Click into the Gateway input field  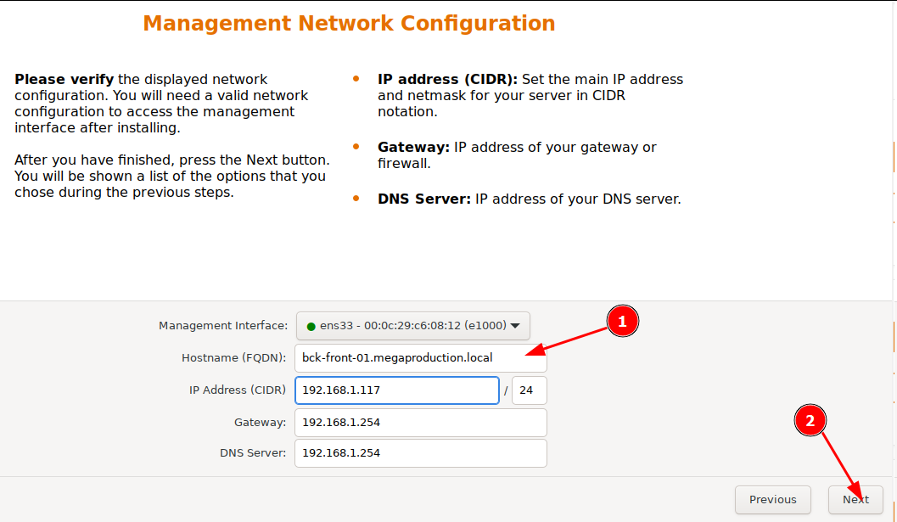pos(420,422)
